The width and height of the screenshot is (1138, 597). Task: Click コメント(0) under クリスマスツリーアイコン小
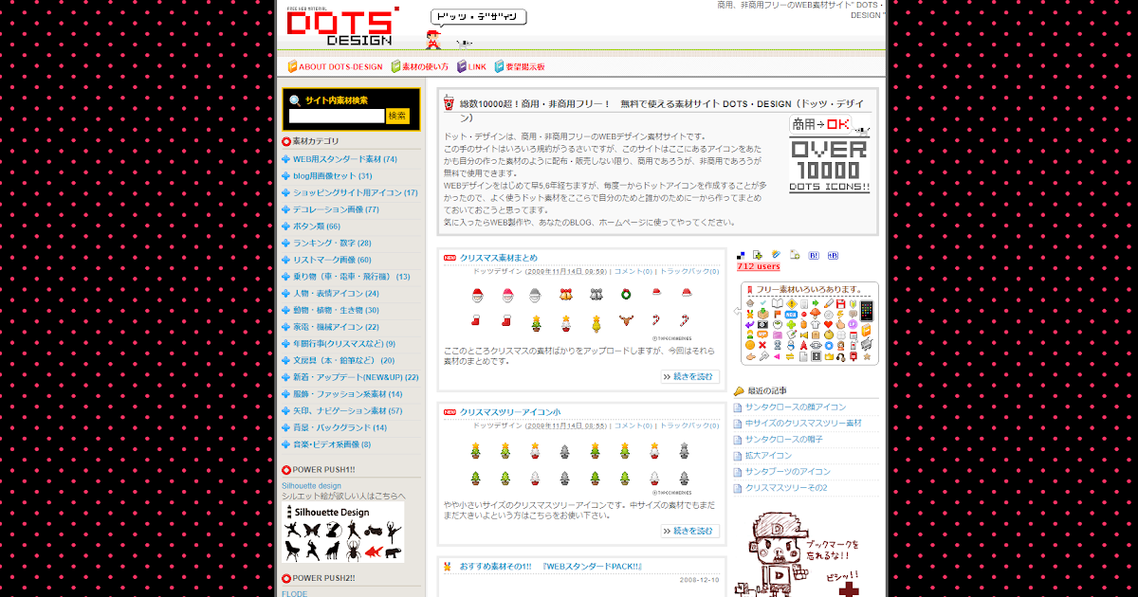click(634, 425)
